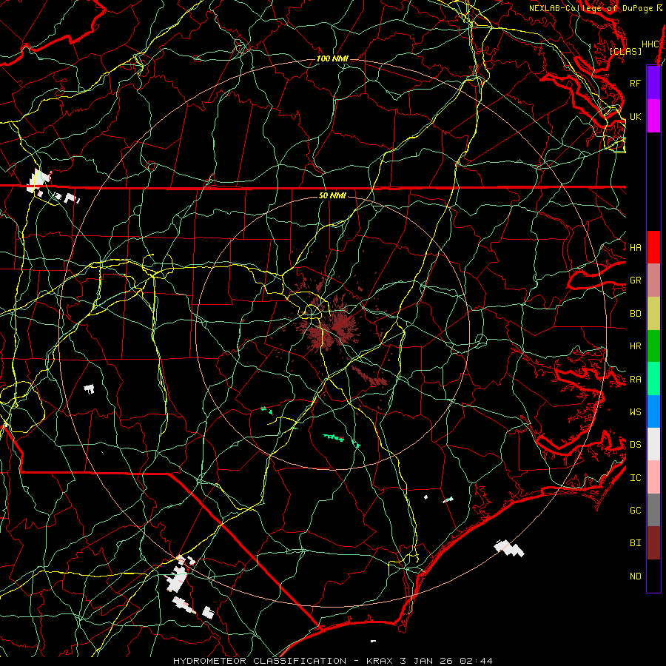Viewport: 666px width, 666px height.
Task: Click the magenta UK legend color swatch
Action: [x=653, y=116]
